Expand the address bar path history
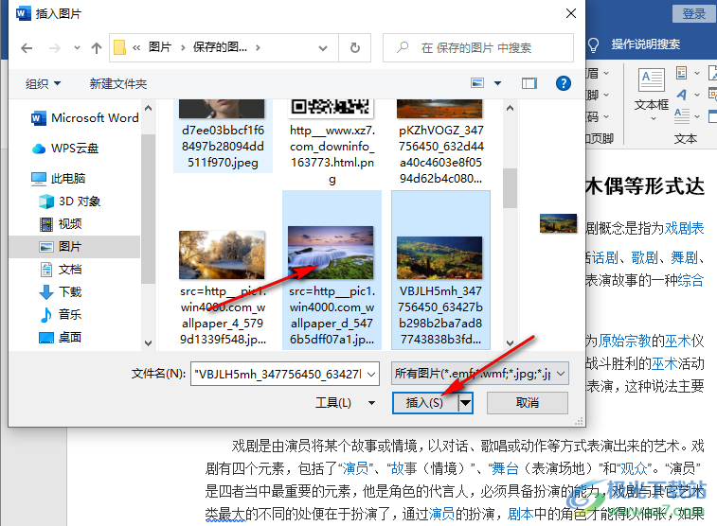Viewport: 717px width, 526px height. 323,48
